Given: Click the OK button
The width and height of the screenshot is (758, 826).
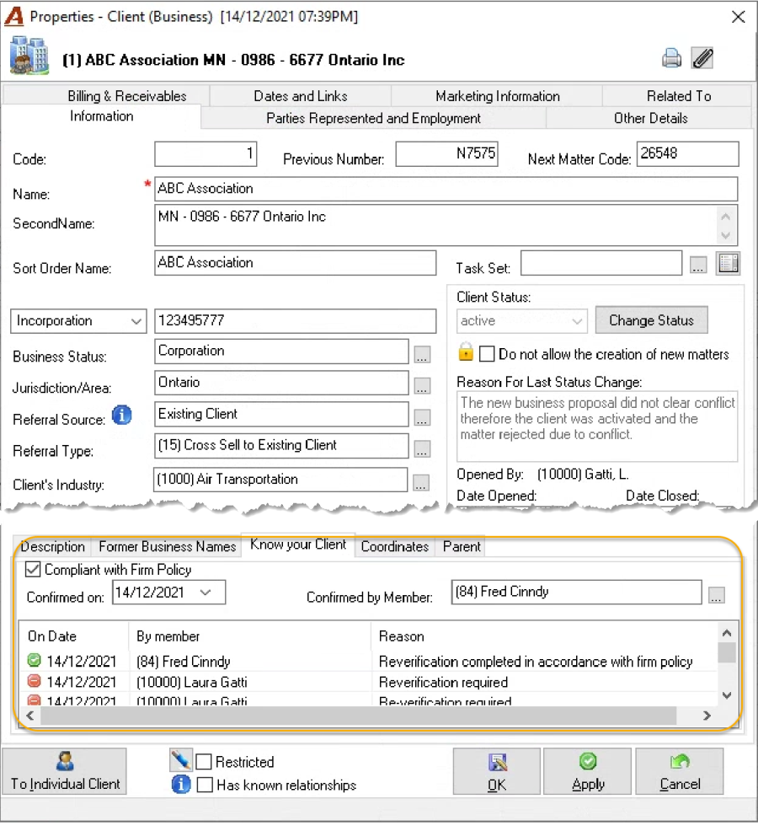Looking at the screenshot, I should [497, 771].
